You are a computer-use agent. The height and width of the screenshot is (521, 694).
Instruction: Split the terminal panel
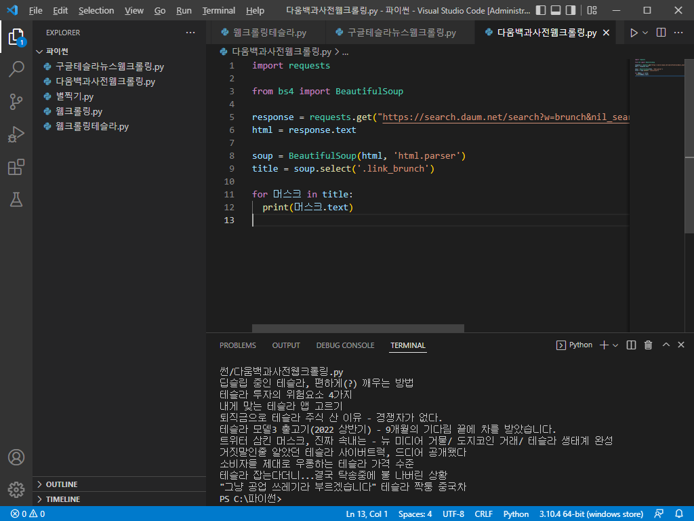point(632,345)
